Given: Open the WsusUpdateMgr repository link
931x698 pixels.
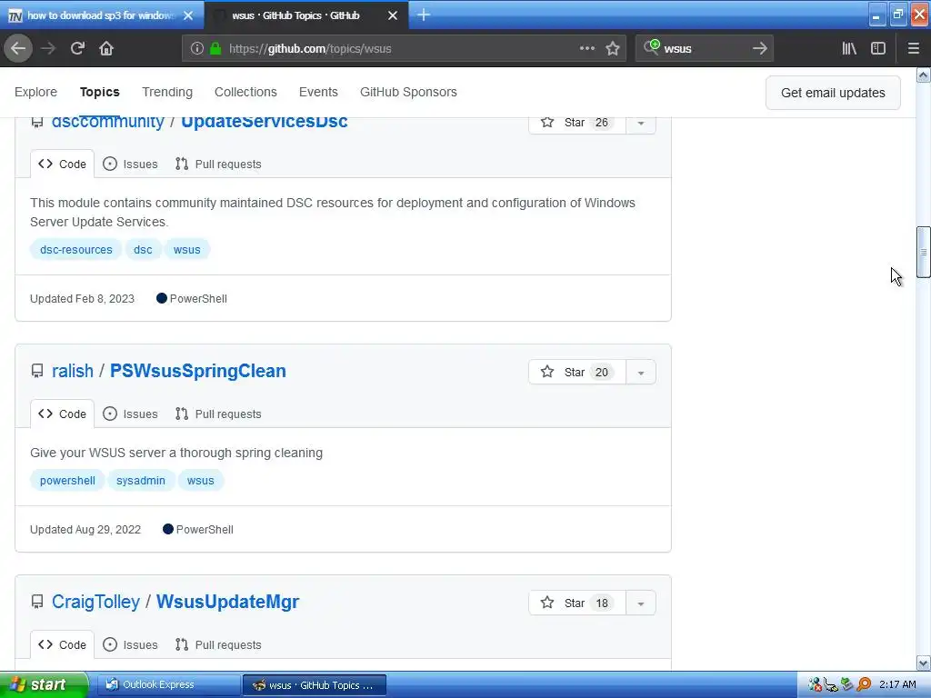Looking at the screenshot, I should tap(227, 602).
